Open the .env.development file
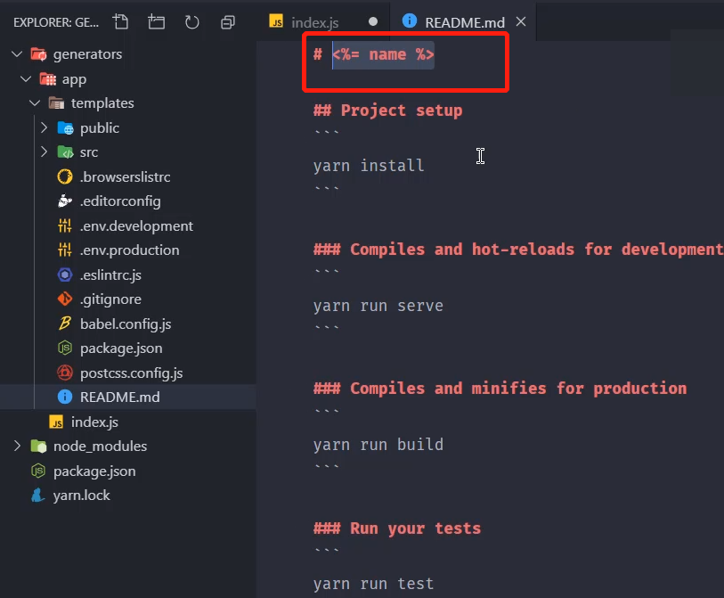 pyautogui.click(x=136, y=226)
